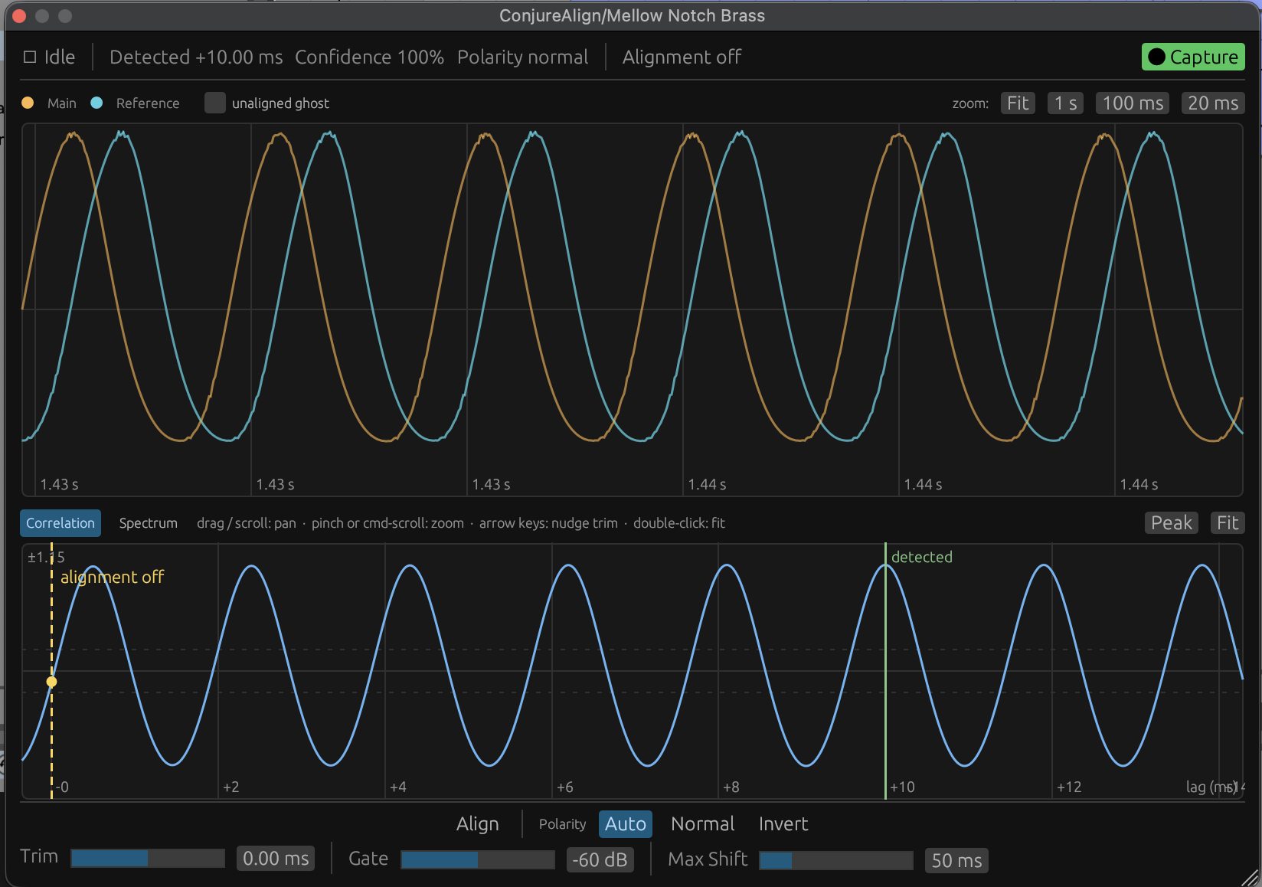This screenshot has height=887, width=1262.
Task: Click the 'Confidence 100%' status text
Action: pos(369,57)
